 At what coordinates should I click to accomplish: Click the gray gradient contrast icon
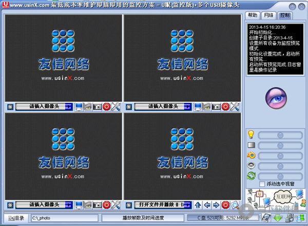[251, 145]
